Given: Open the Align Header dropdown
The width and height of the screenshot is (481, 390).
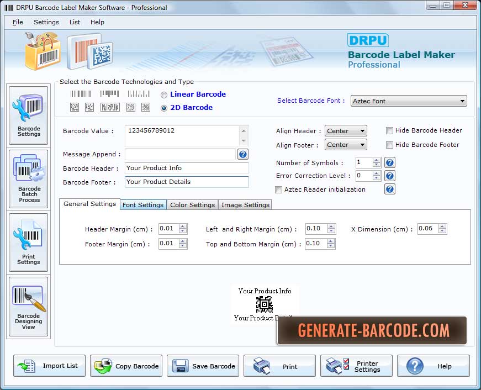Looking at the screenshot, I should pos(346,131).
